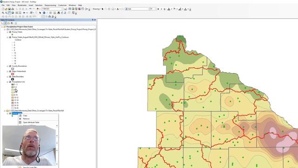Click List By Drawing Order button
The height and width of the screenshot is (168, 298).
pyautogui.click(x=2, y=23)
